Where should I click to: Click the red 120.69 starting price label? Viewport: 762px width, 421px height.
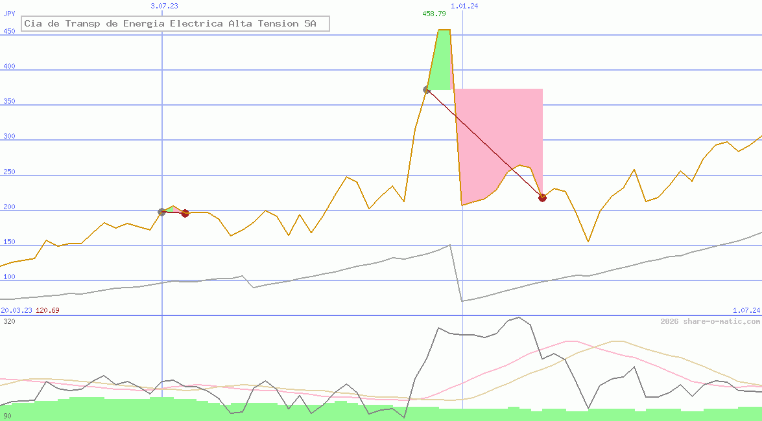pyautogui.click(x=47, y=310)
